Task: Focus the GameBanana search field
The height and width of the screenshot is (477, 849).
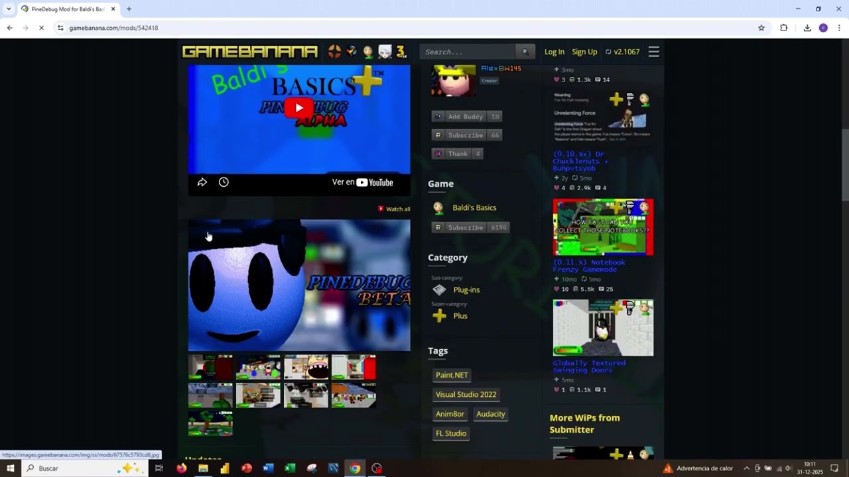Action: [468, 52]
